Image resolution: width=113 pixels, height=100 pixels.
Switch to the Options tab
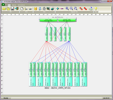point(14,5)
